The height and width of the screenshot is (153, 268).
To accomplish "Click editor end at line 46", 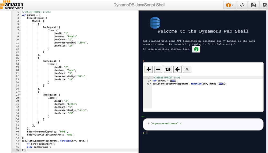I will point(26,150).
